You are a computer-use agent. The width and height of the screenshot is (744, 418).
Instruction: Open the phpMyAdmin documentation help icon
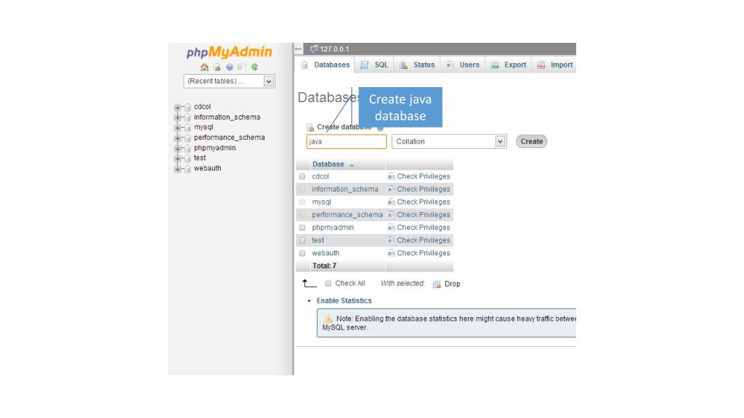(x=230, y=67)
